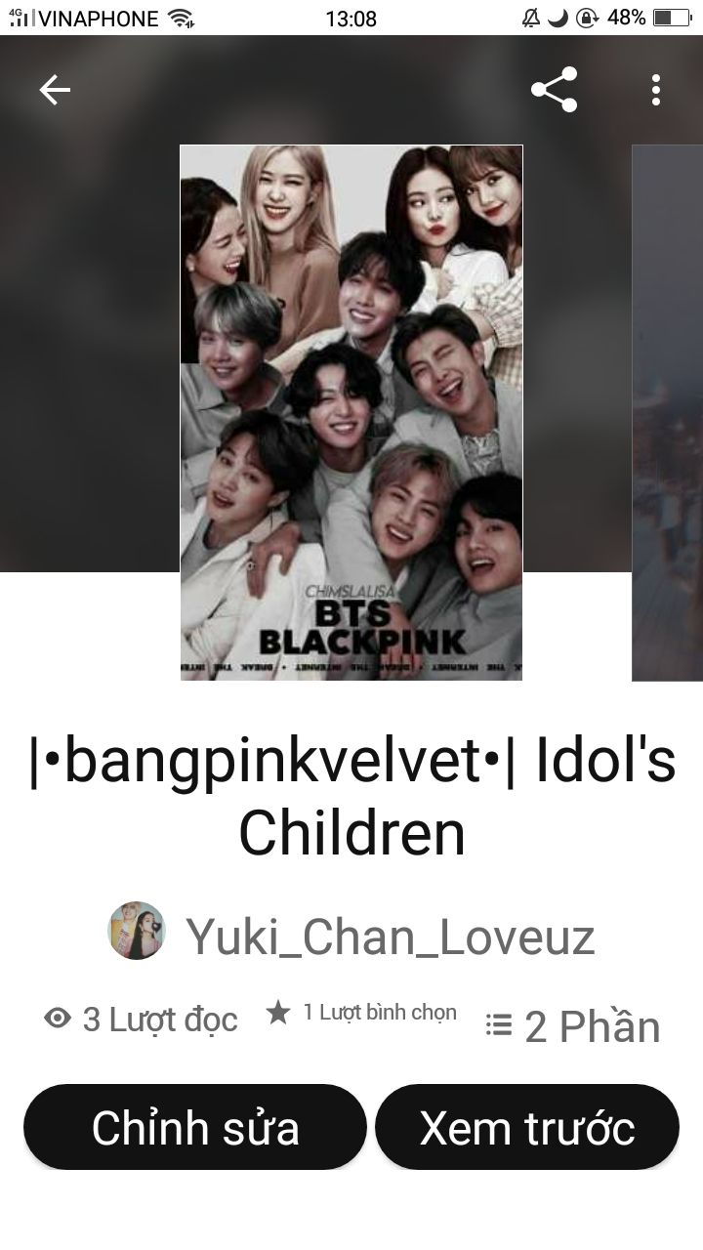Open the three-dot overflow menu

[x=656, y=90]
